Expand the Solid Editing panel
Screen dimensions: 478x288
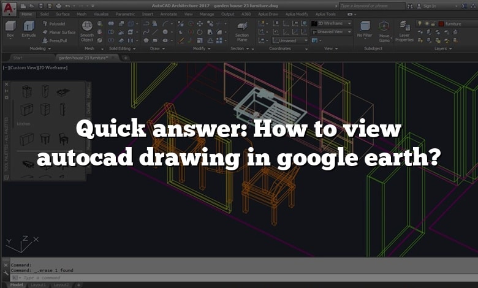123,48
